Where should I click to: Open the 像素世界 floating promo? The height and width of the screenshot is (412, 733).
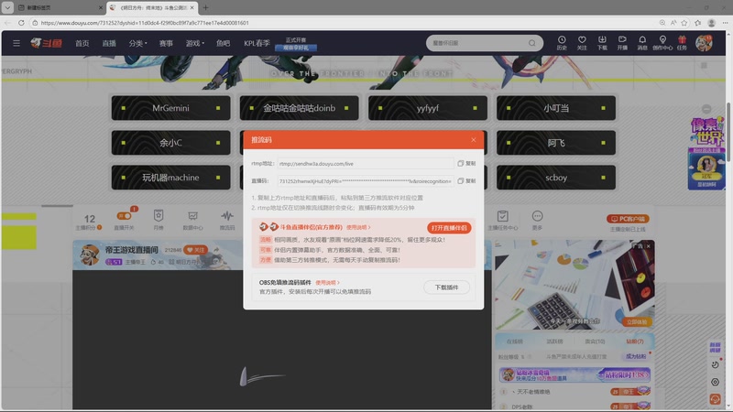point(706,153)
